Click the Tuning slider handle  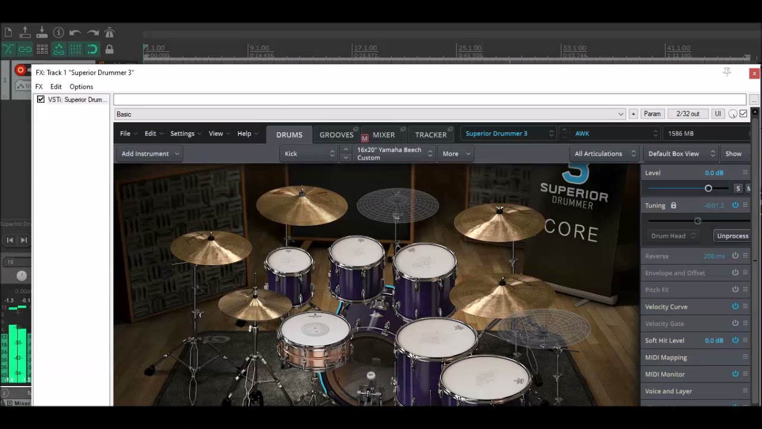pos(698,221)
